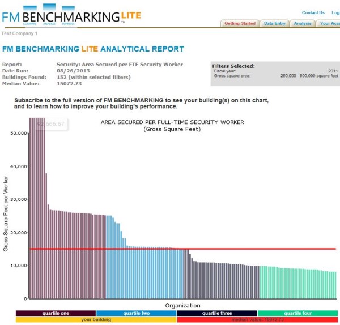Click the Gross Square Feet per Worker label
Viewport: 340px width, 325px height.
click(x=6, y=213)
